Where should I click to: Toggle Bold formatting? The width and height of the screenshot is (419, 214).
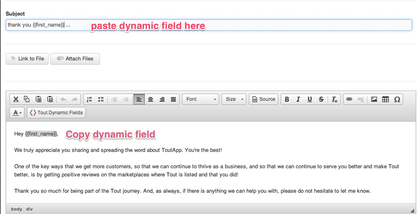coord(287,99)
